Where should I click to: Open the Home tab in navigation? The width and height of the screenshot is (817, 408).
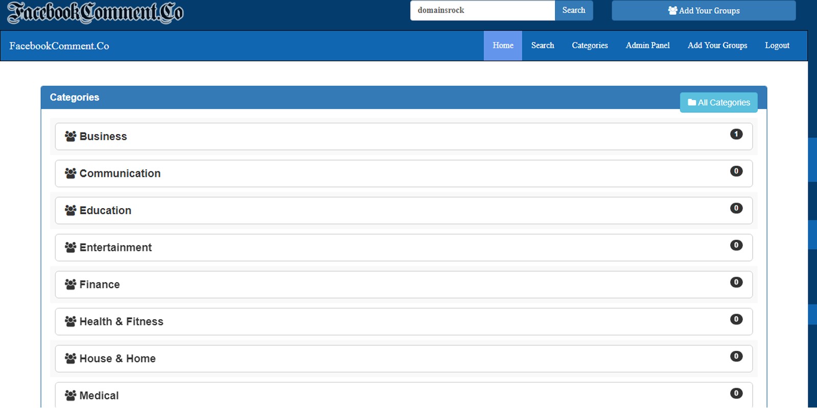coord(503,45)
